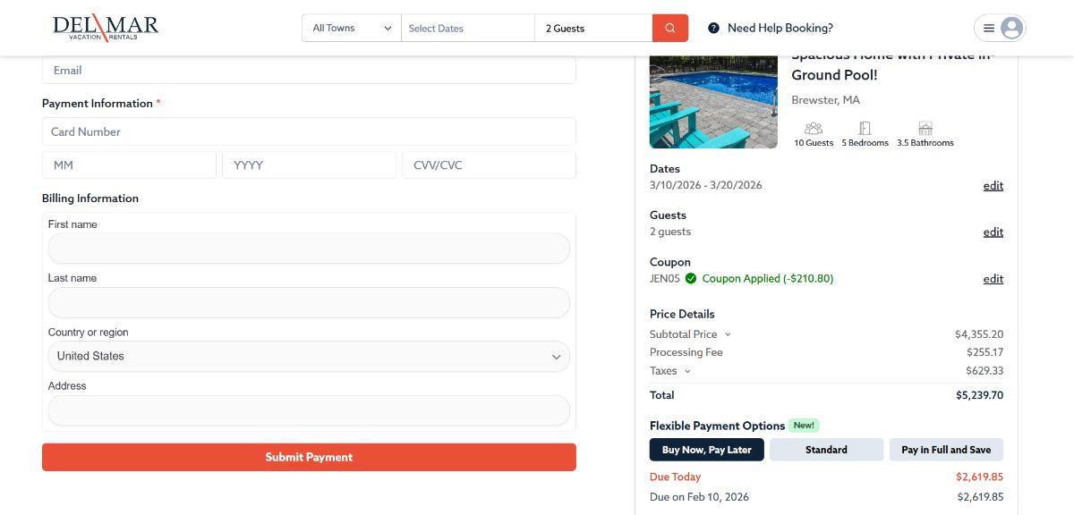Viewport: 1074px width, 515px height.
Task: Select the Standard payment option
Action: [826, 450]
